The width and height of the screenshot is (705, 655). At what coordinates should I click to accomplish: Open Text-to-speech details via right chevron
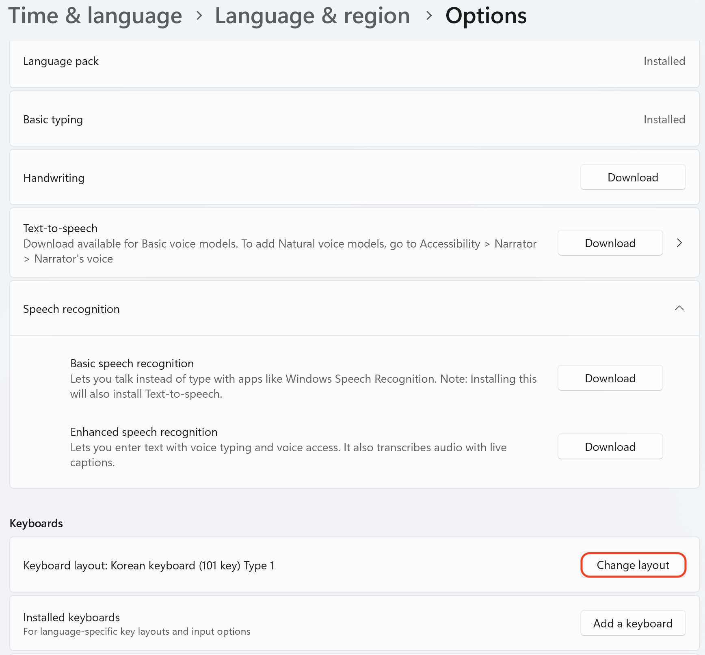[679, 243]
